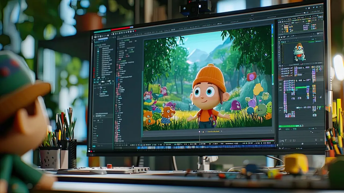Click the teal icon at bottom of left panel
Screen dimensions: 344x193
coord(94,146)
